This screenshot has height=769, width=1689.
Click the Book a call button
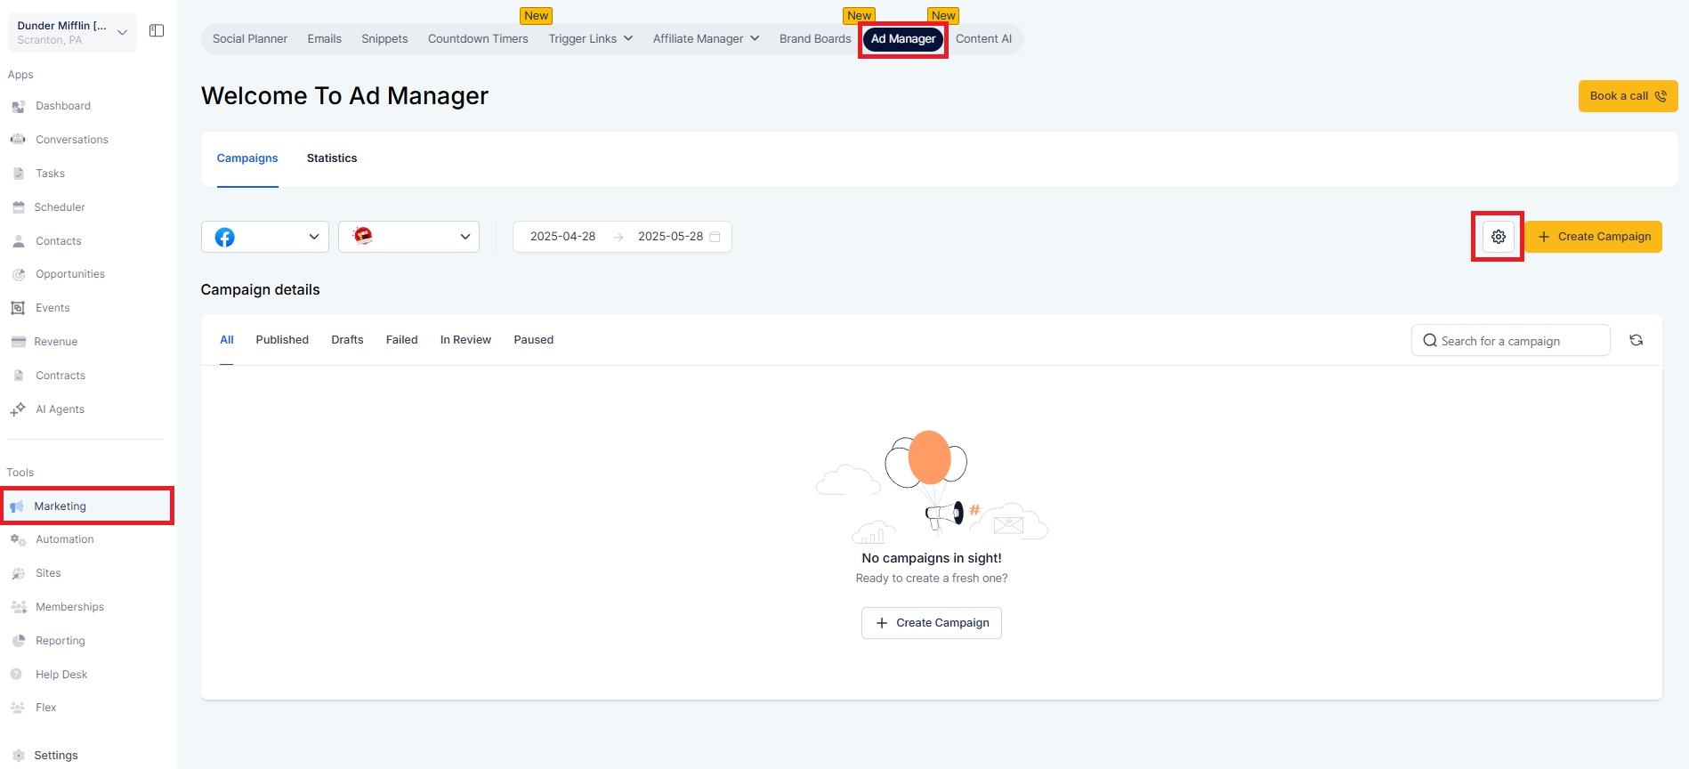(1628, 96)
